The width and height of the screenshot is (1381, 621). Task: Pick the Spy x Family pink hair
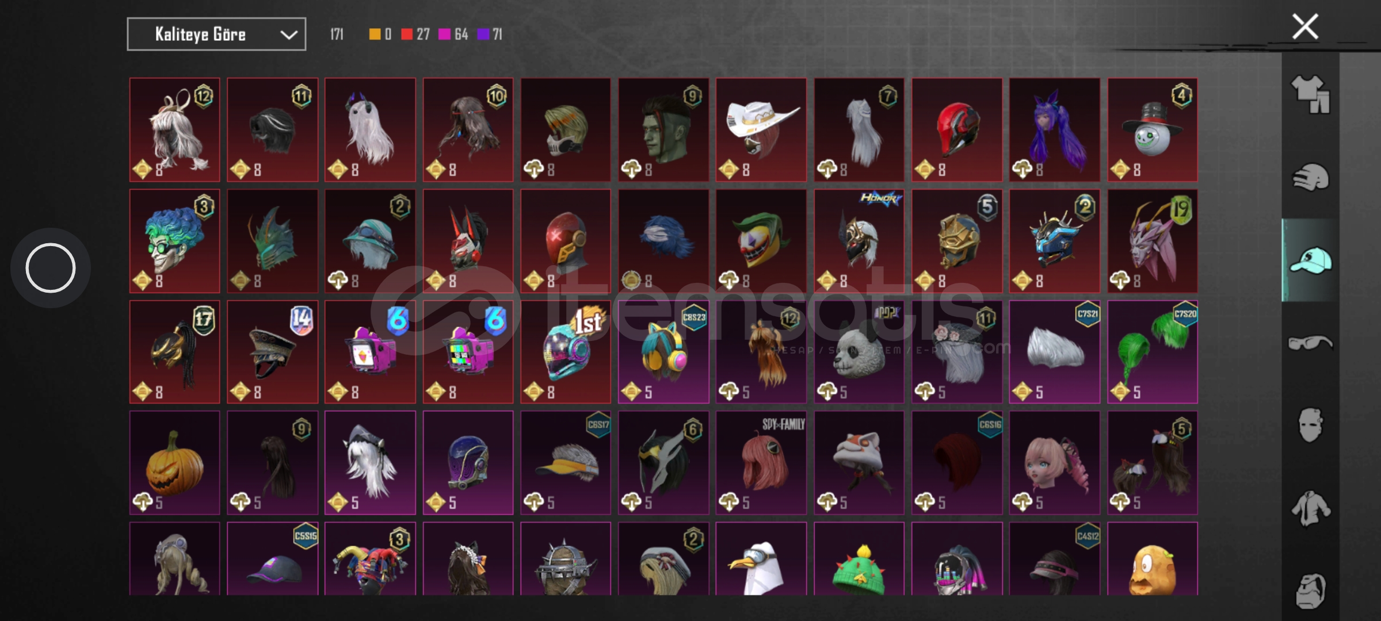click(x=761, y=463)
